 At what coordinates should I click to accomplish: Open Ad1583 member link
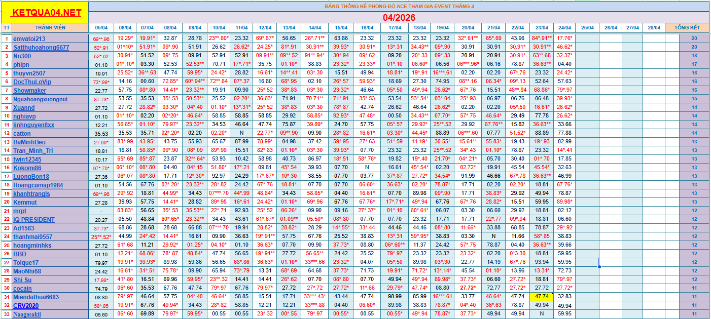(24, 228)
